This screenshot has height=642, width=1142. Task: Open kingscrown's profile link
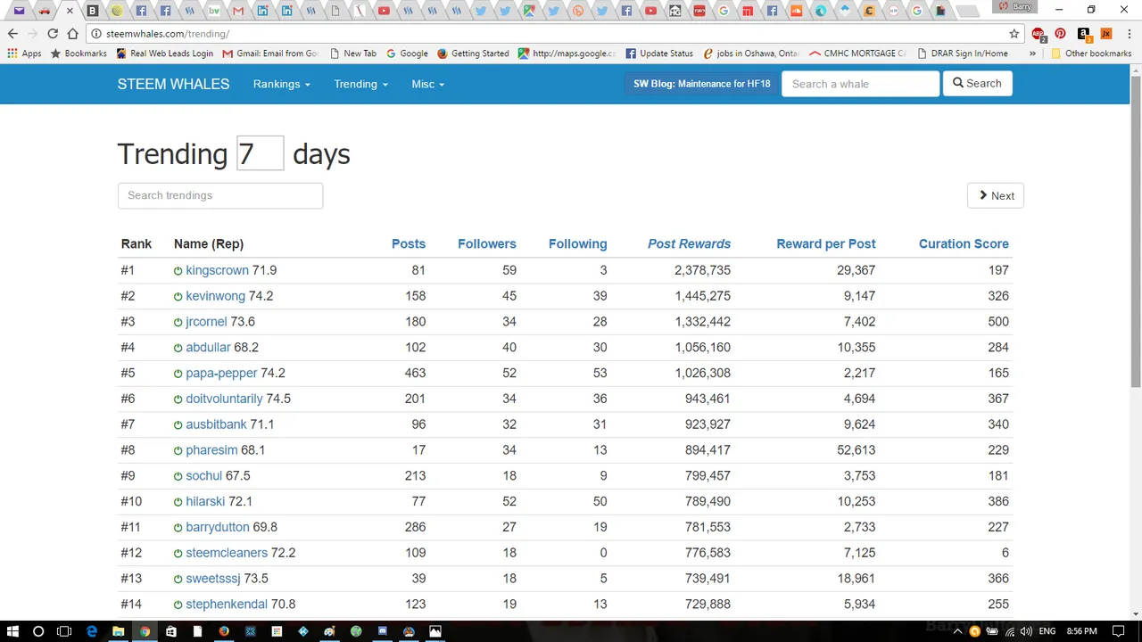(217, 270)
